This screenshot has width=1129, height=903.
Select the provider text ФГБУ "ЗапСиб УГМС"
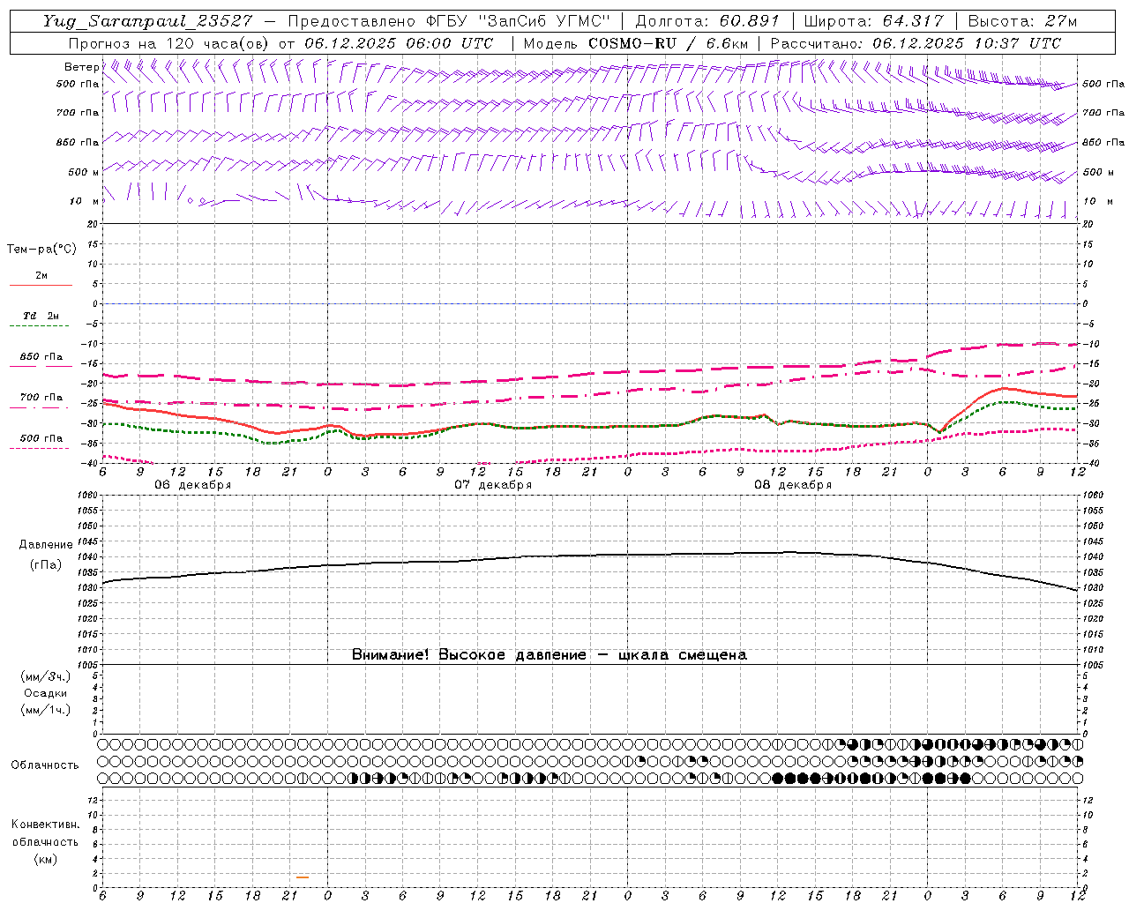coord(518,21)
